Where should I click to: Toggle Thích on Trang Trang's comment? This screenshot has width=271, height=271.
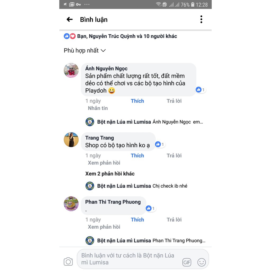137,156
